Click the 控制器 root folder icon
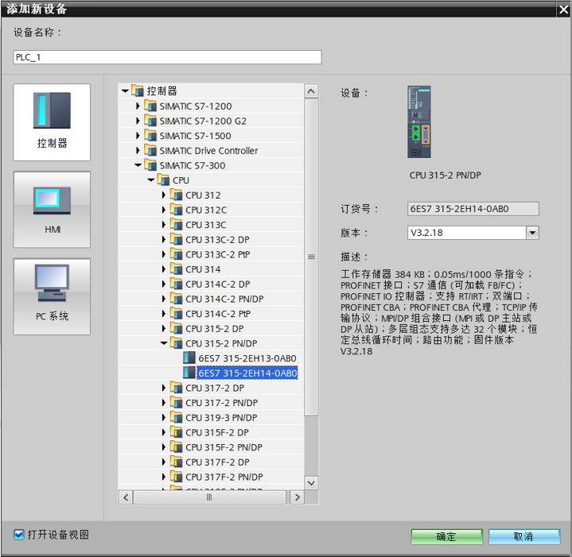This screenshot has height=557, width=572. 138,91
